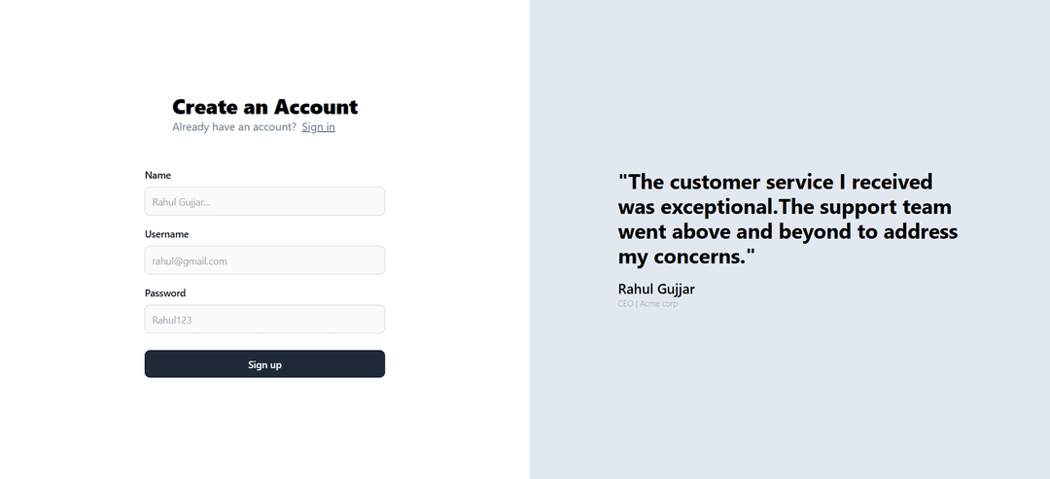Click the Name input field
The height and width of the screenshot is (479, 1050).
[264, 201]
